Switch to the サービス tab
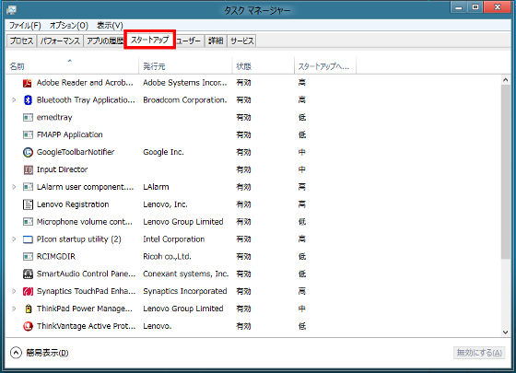Viewport: 516px width, 373px height. (x=241, y=41)
